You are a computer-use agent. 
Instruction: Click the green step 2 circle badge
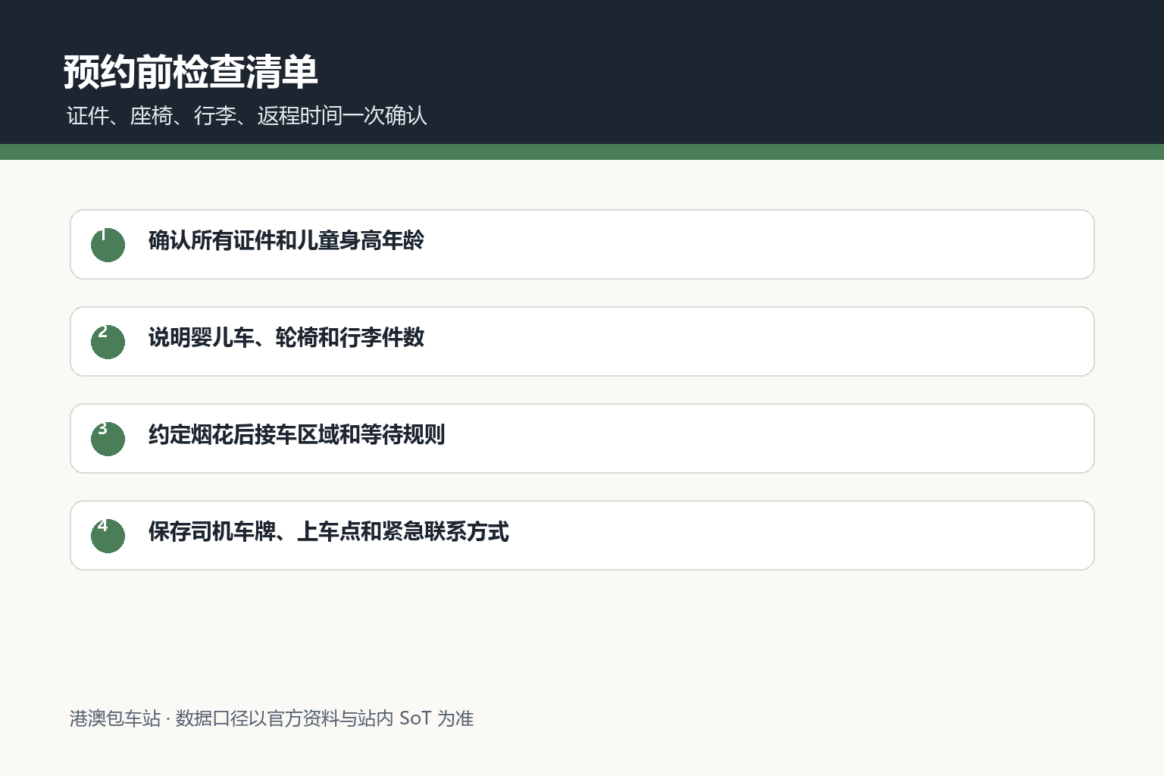coord(108,342)
